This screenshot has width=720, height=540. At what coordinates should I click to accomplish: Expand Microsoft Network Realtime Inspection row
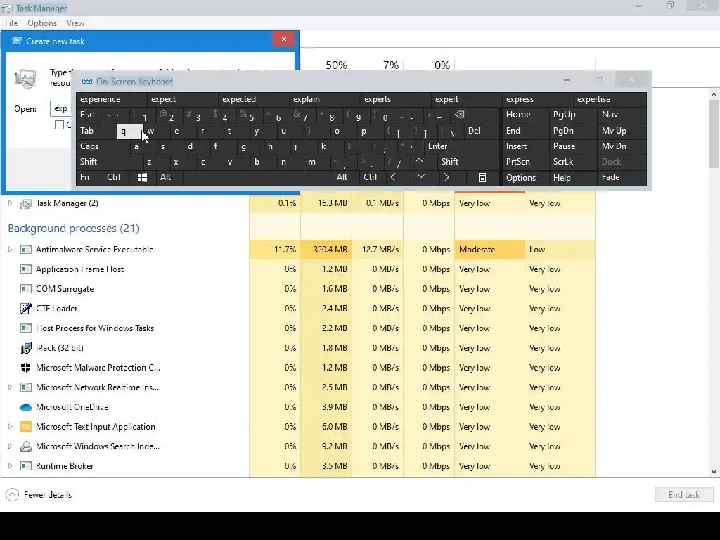click(10, 387)
